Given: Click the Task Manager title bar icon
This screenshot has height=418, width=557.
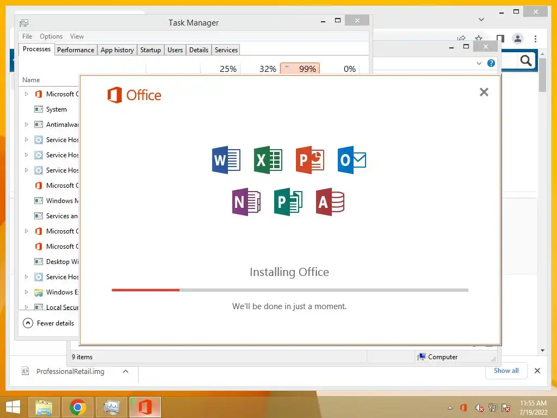Looking at the screenshot, I should coord(24,23).
